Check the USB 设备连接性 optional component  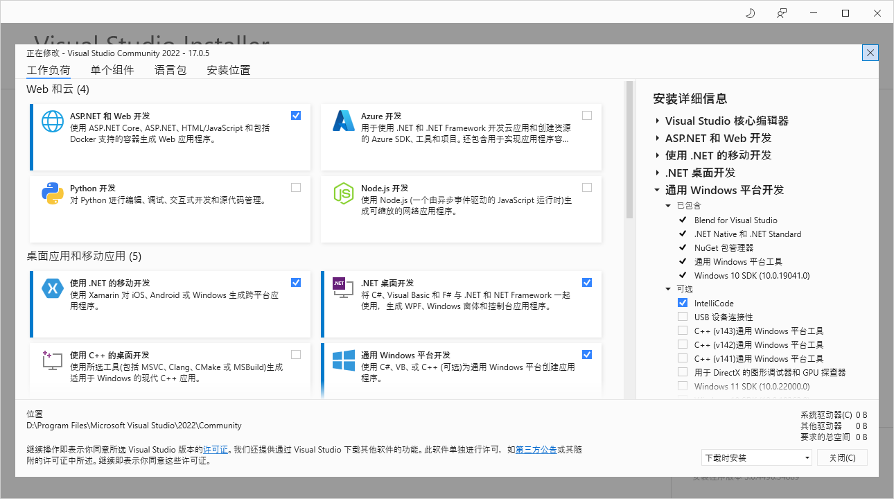pyautogui.click(x=683, y=317)
